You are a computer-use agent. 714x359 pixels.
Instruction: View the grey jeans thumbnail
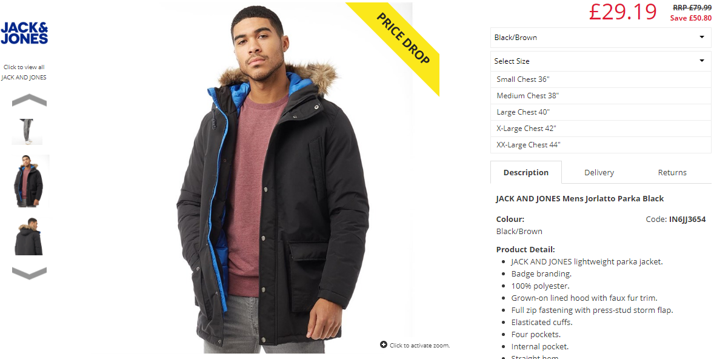click(27, 131)
